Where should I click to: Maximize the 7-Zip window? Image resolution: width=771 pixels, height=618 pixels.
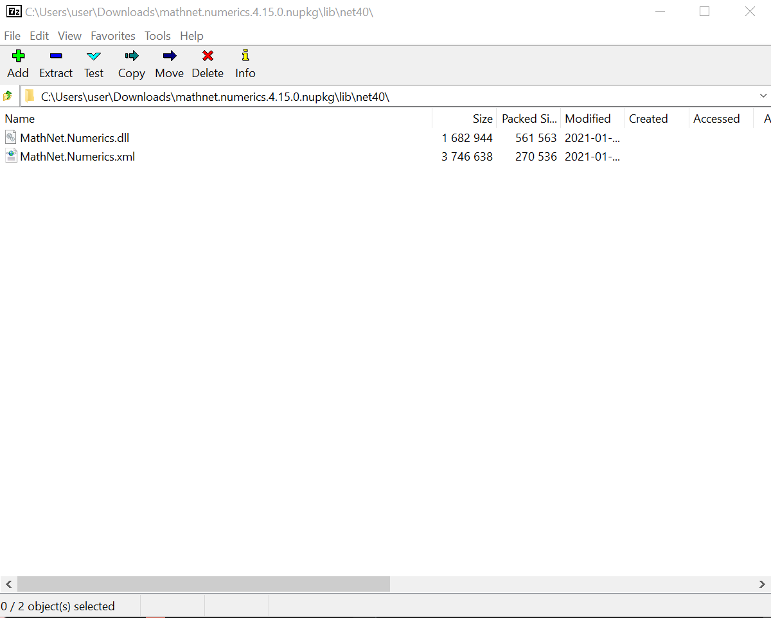click(x=705, y=12)
